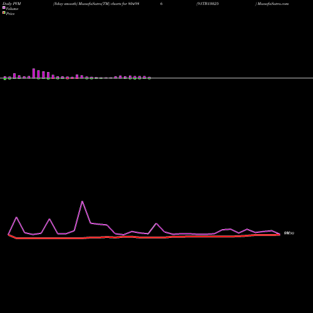Select the 'Price' legend label
Screen dimensions: 313x313
click(x=10, y=14)
